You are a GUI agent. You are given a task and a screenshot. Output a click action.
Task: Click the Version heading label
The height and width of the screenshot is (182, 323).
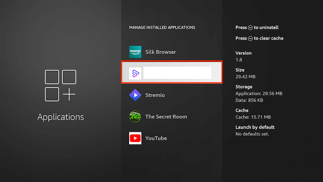point(243,53)
